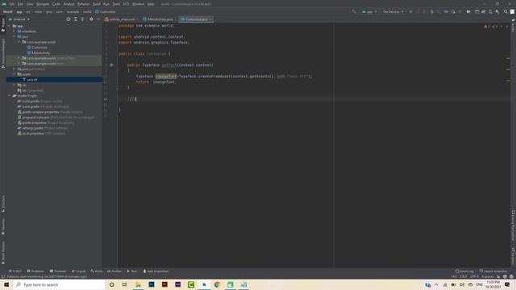The height and width of the screenshot is (290, 516).
Task: Click the Make Project hammer icon
Action: (354, 11)
